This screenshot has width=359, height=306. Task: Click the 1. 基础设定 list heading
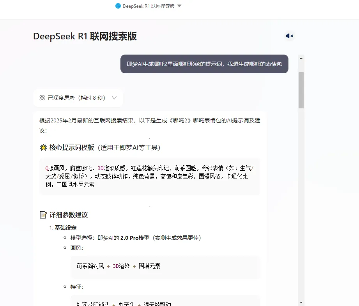pyautogui.click(x=63, y=228)
